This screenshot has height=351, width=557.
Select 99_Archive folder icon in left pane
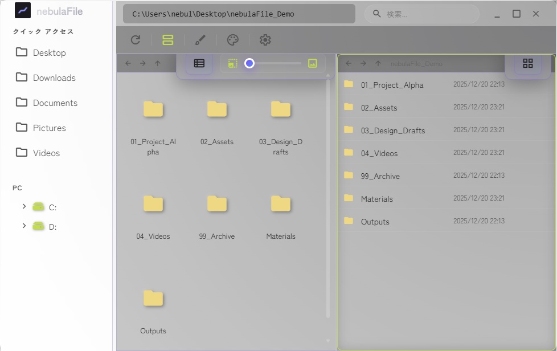(216, 203)
